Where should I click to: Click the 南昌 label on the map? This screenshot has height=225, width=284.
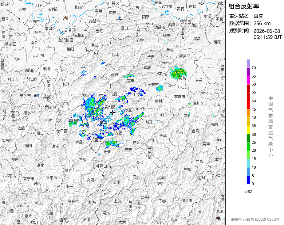click(x=182, y=78)
